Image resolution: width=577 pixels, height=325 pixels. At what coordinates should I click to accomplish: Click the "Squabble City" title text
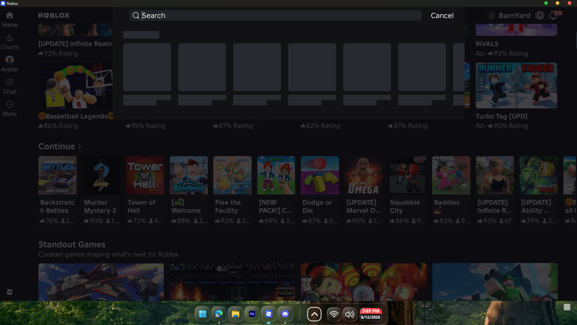405,206
